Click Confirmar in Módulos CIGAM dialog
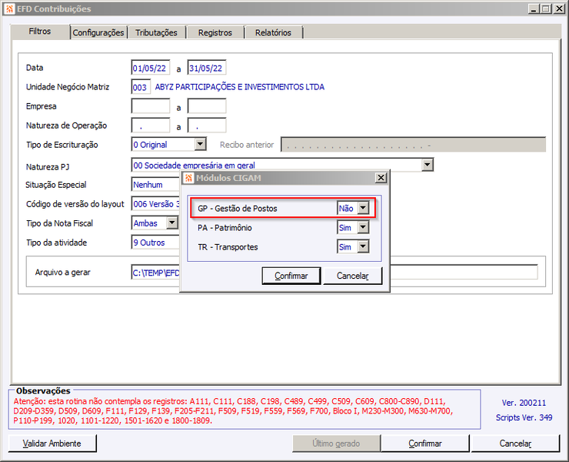Screen dimensions: 569x462 (x=291, y=276)
